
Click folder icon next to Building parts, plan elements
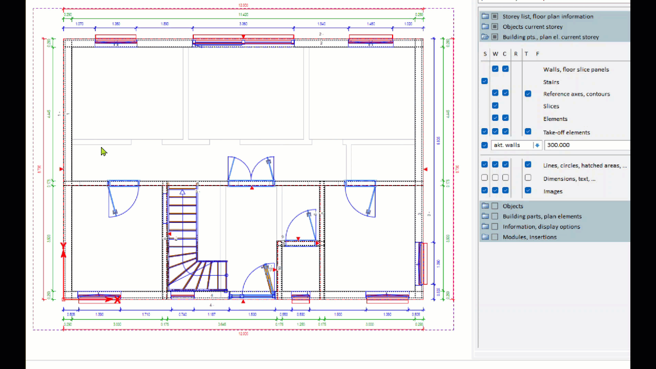(x=485, y=216)
